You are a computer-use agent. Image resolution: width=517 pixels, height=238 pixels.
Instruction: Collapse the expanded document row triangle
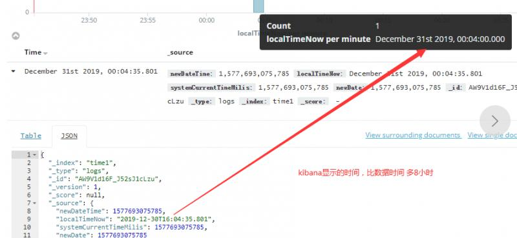[x=13, y=71]
